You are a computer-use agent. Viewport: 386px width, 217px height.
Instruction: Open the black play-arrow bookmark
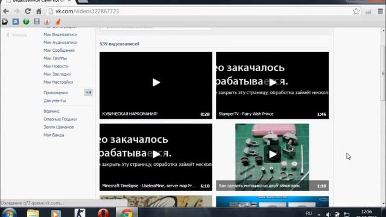point(5,22)
